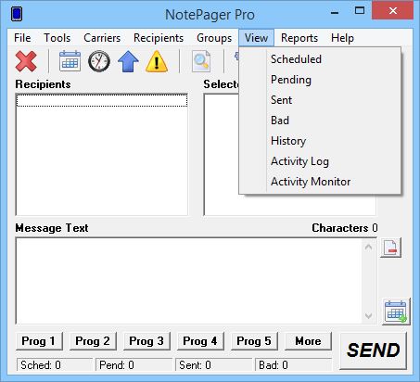Viewport: 420px width, 382px height.
Task: Click the Prog 1 button
Action: click(39, 341)
